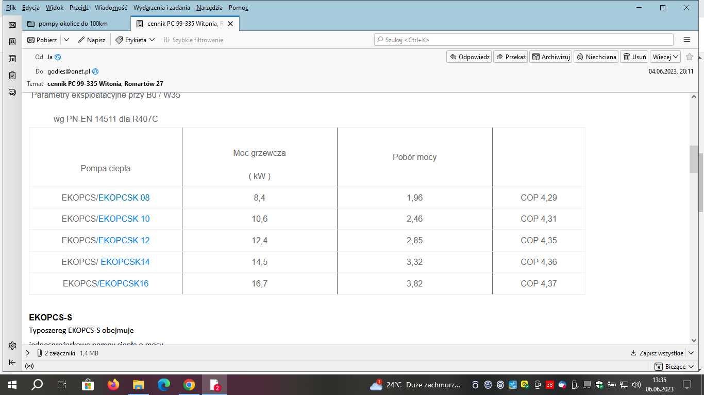Open the Wiadomość menu
Image resolution: width=704 pixels, height=395 pixels.
pyautogui.click(x=111, y=8)
